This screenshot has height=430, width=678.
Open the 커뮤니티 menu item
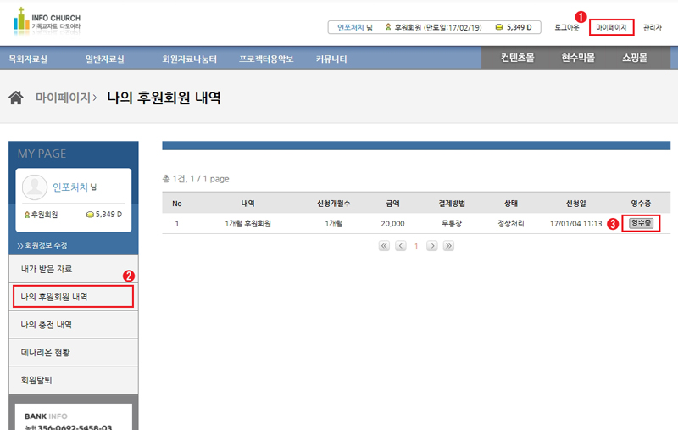(331, 59)
